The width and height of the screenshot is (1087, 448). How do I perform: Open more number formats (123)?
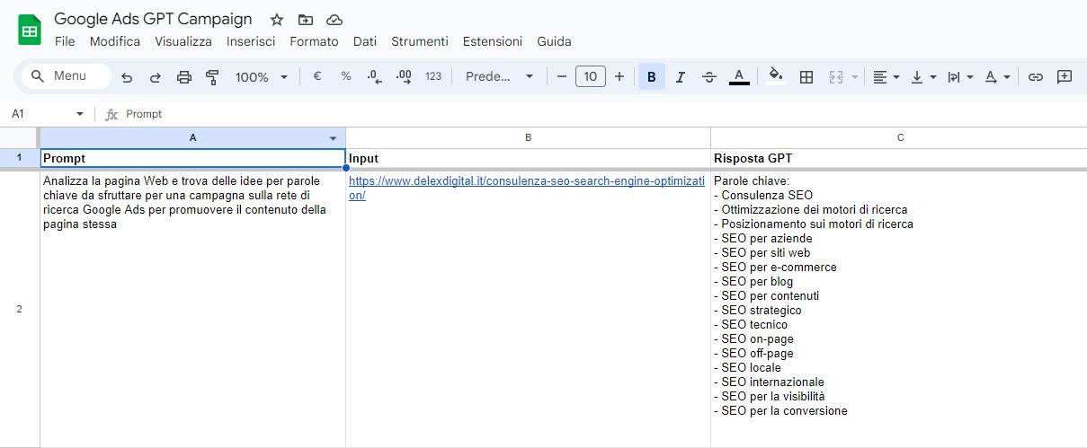433,77
